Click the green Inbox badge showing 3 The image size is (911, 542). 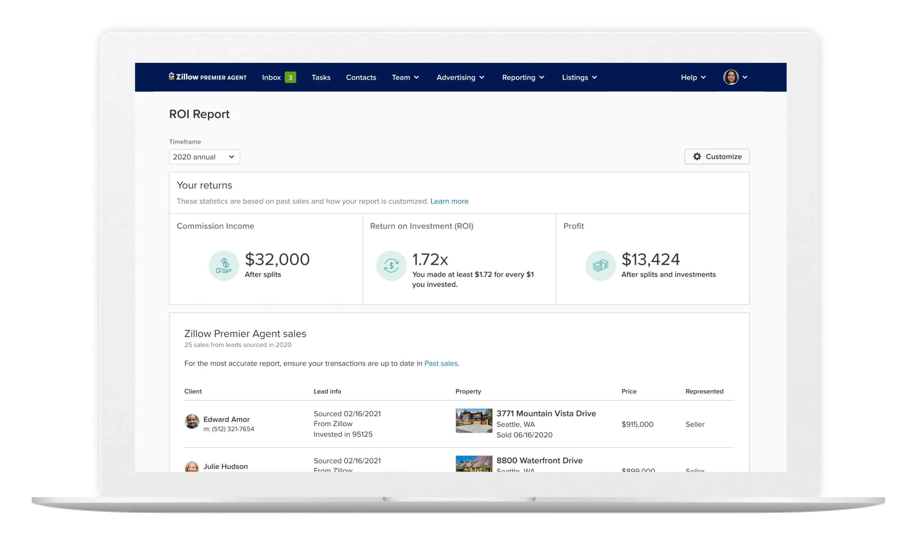(x=290, y=78)
